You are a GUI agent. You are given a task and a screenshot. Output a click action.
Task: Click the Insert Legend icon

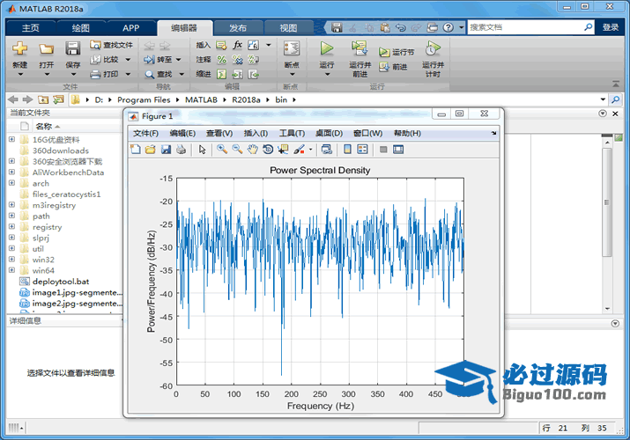(x=362, y=150)
